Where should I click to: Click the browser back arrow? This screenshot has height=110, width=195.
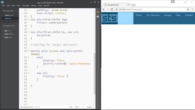click(104, 9)
